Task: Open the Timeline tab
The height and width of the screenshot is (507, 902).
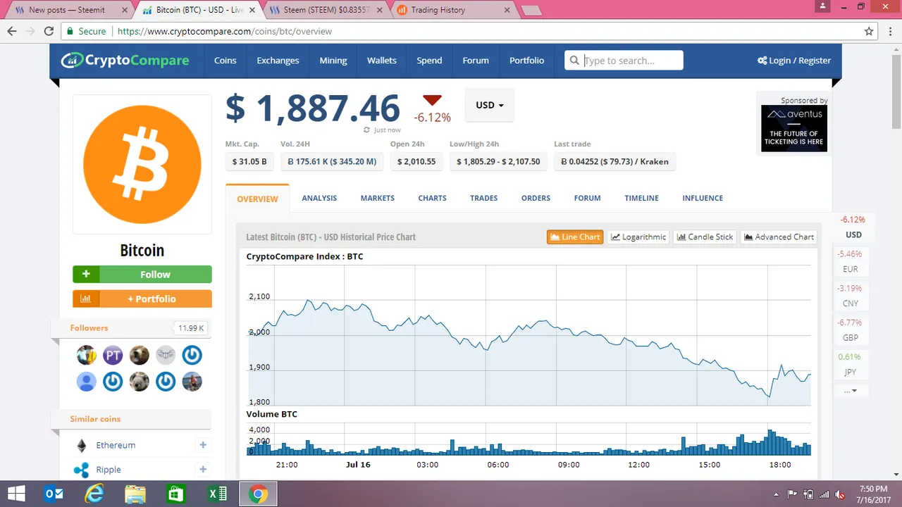Action: [641, 199]
